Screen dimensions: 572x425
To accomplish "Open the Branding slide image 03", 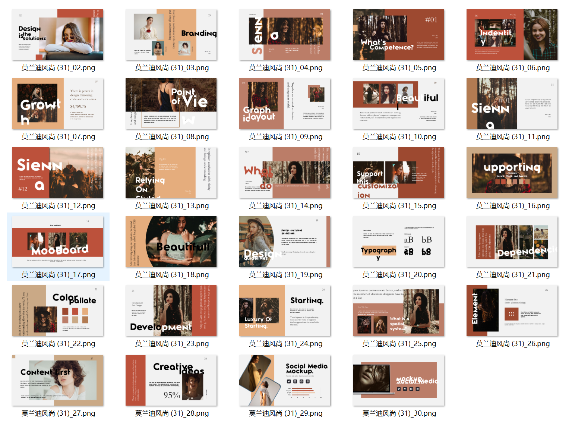I will (x=171, y=35).
